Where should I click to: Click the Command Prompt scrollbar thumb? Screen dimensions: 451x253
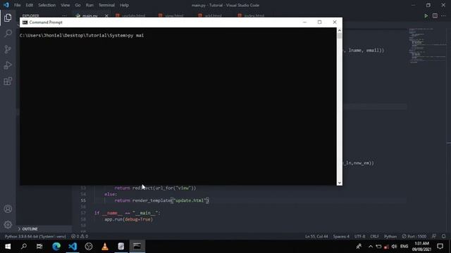coord(340,36)
